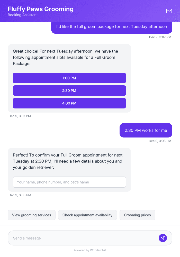The width and height of the screenshot is (180, 257).
Task: Click the Fluffy Paws Grooming header title
Action: click(40, 9)
